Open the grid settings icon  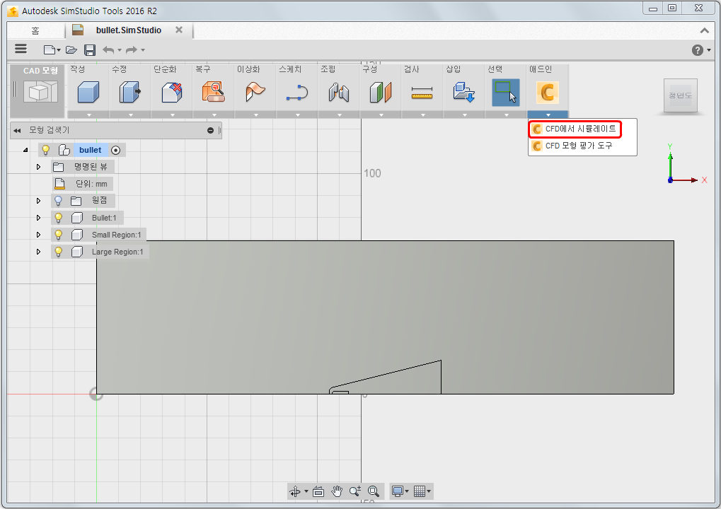click(420, 491)
